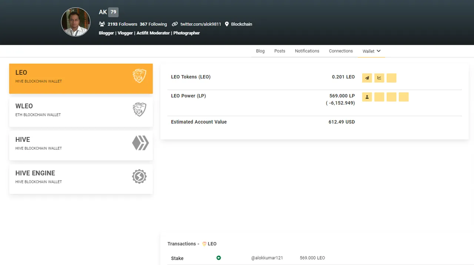Open the twitter.com/alok9811 link
Viewport: 474px width, 265px height.
tap(201, 24)
